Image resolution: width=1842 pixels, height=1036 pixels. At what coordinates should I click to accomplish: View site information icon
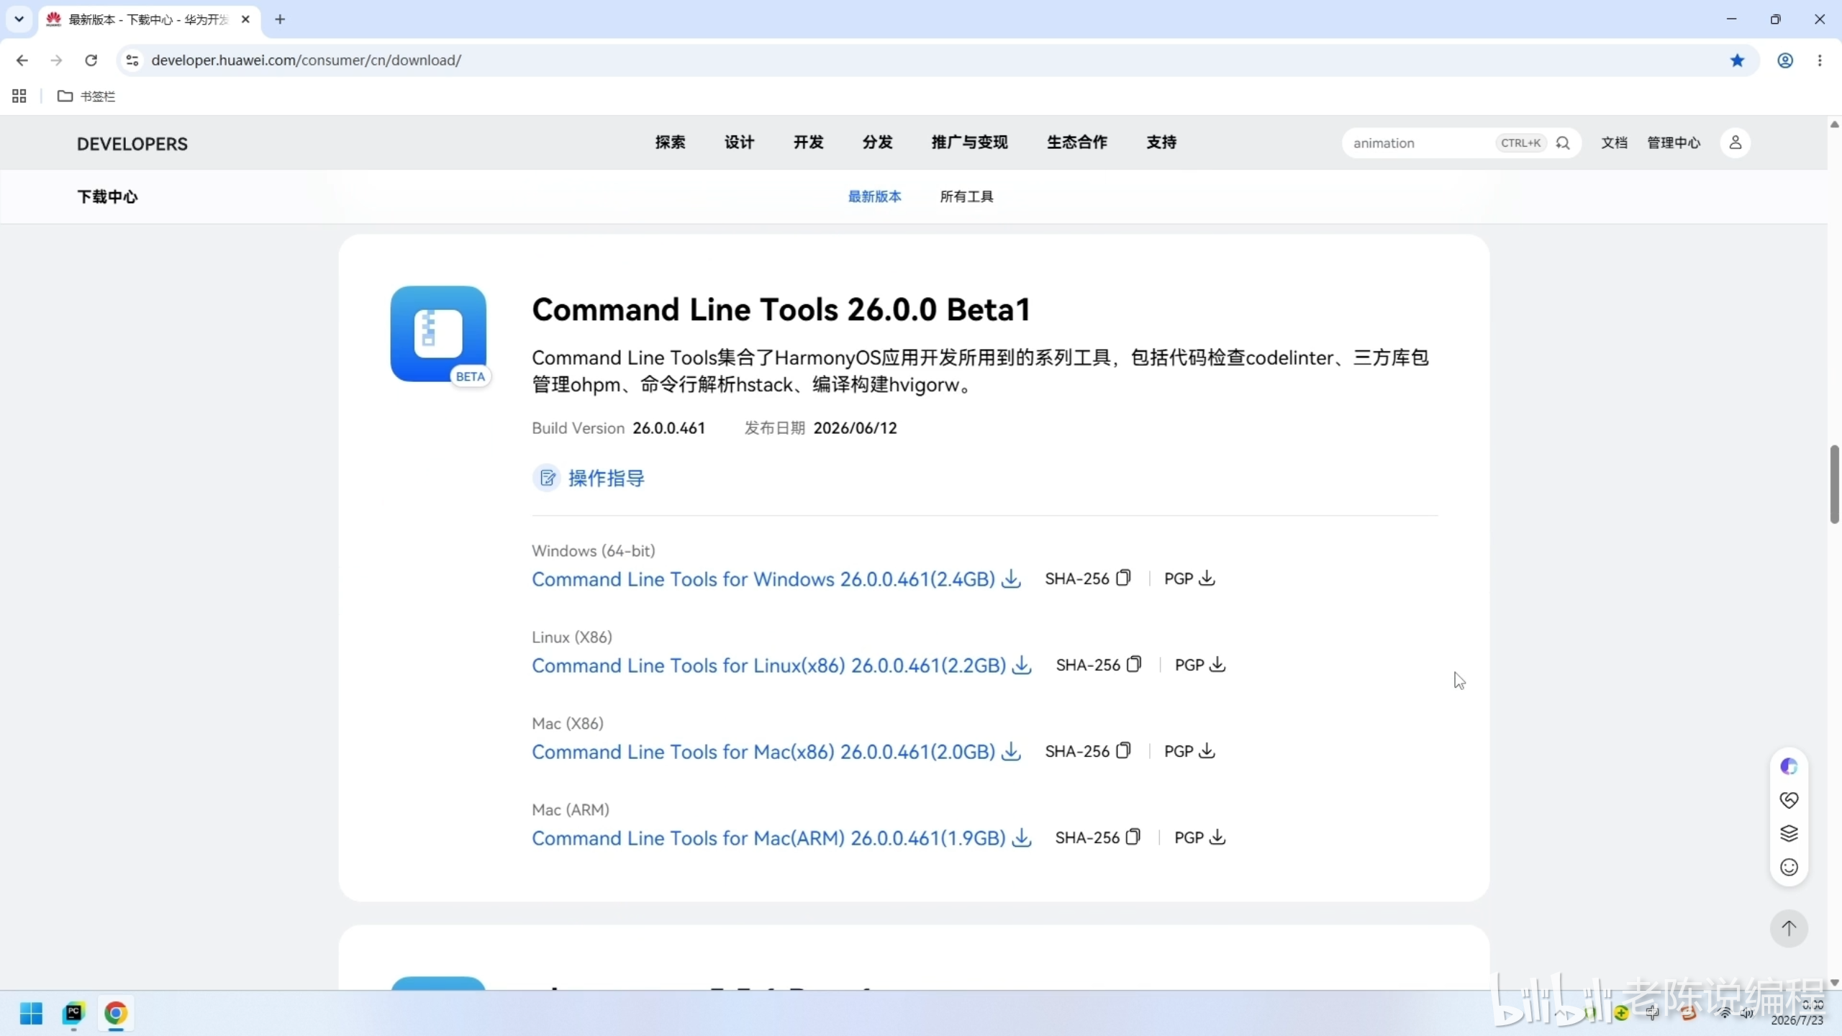point(132,60)
